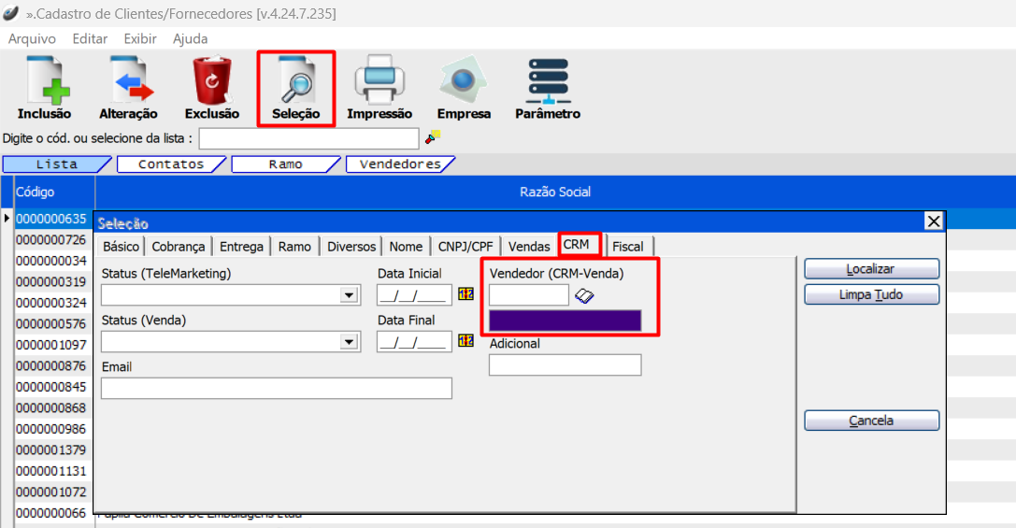Click the Alteração toolbar icon
1016x528 pixels.
[x=128, y=81]
